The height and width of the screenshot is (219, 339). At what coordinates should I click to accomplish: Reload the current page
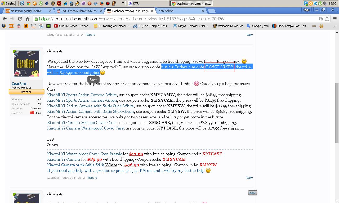20,19
